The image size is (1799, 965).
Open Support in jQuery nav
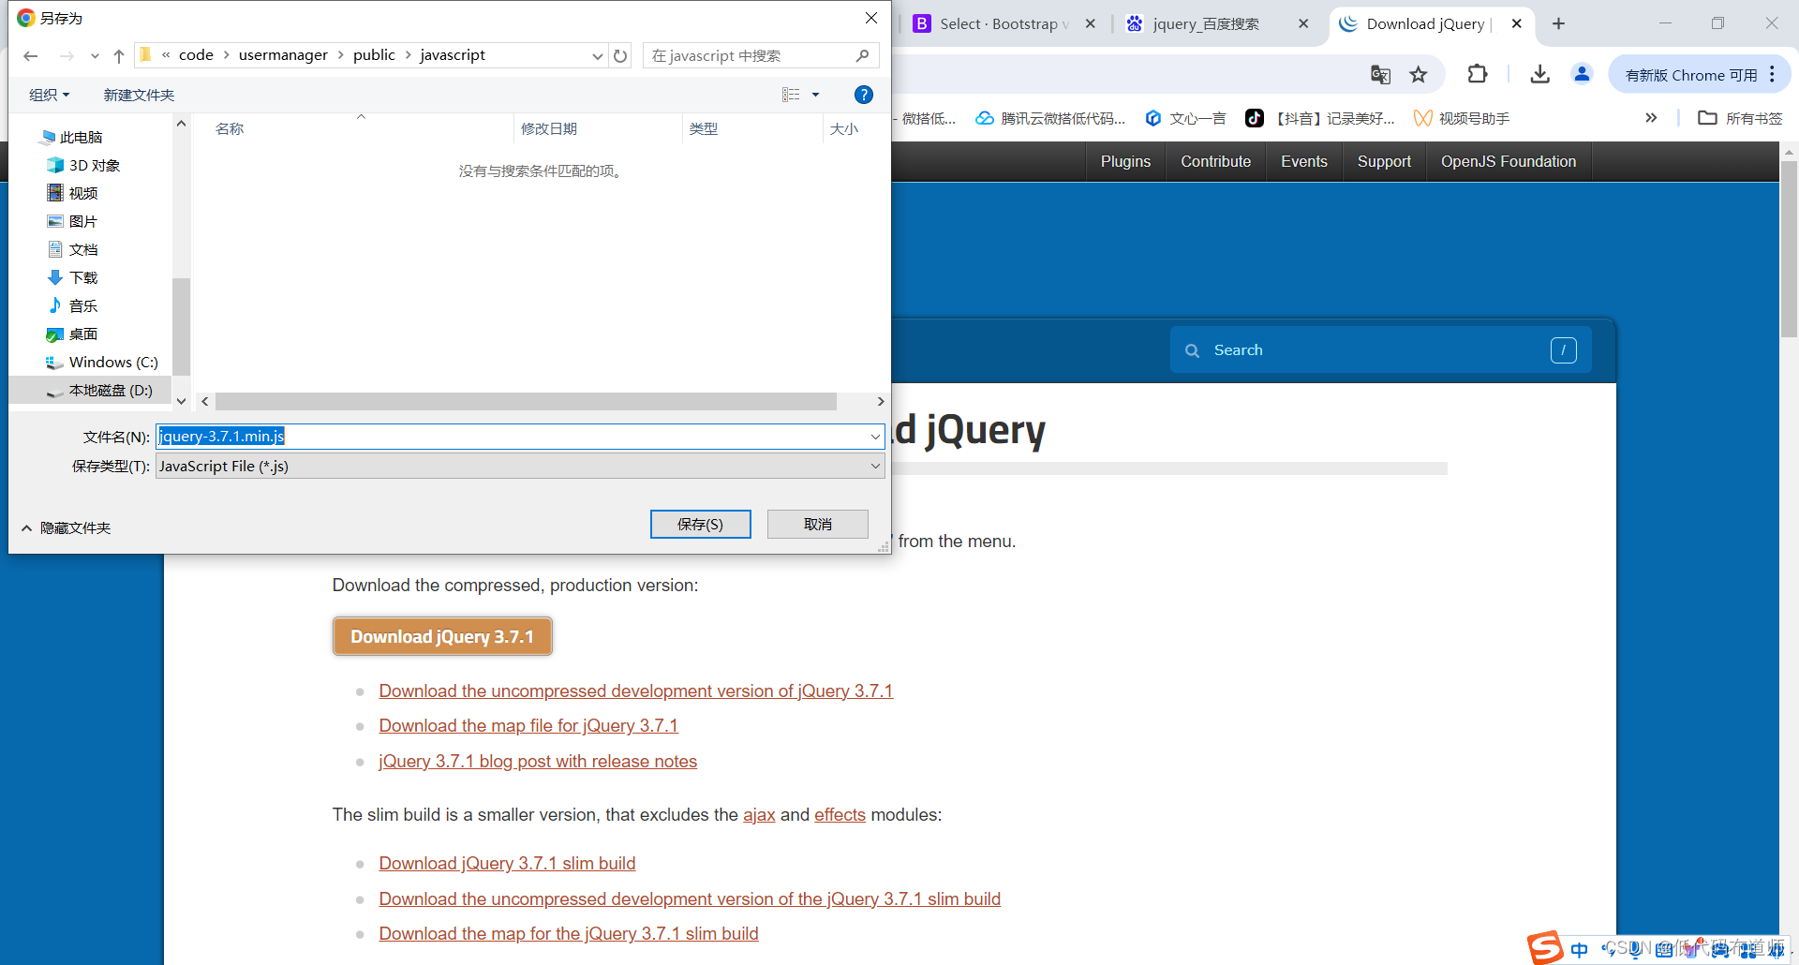click(x=1384, y=161)
